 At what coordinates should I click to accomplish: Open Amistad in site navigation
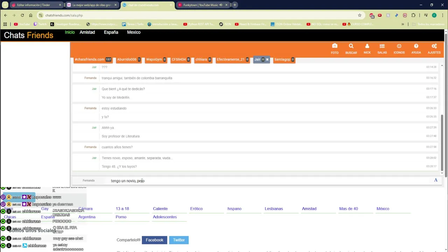point(87,32)
